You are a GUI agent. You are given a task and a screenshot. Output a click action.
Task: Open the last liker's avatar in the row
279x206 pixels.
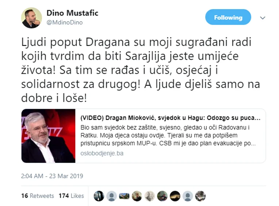coord(200,196)
